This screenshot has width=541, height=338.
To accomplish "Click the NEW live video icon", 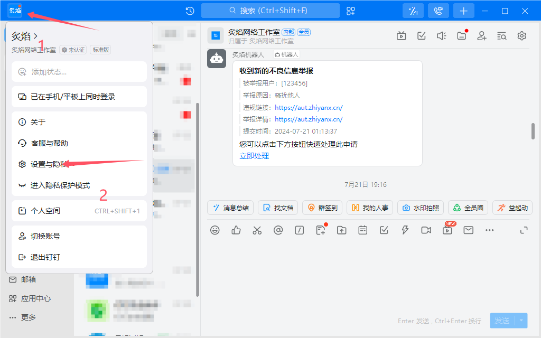I will click(447, 229).
